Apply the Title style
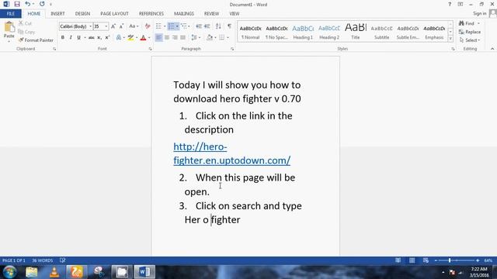Image resolution: width=497 pixels, height=279 pixels. pos(356,32)
